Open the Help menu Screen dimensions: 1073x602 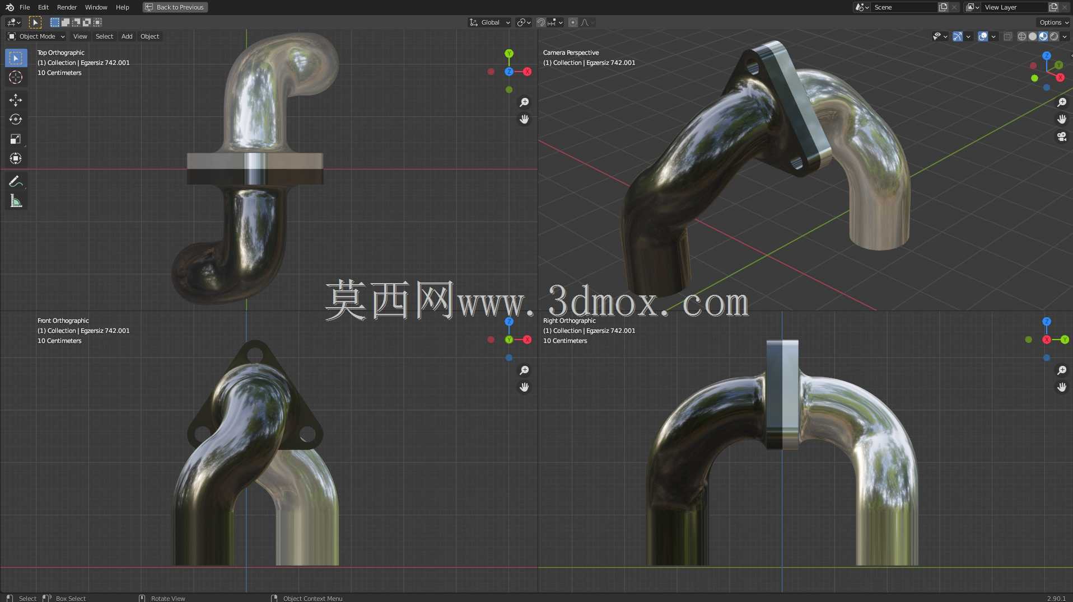click(122, 7)
